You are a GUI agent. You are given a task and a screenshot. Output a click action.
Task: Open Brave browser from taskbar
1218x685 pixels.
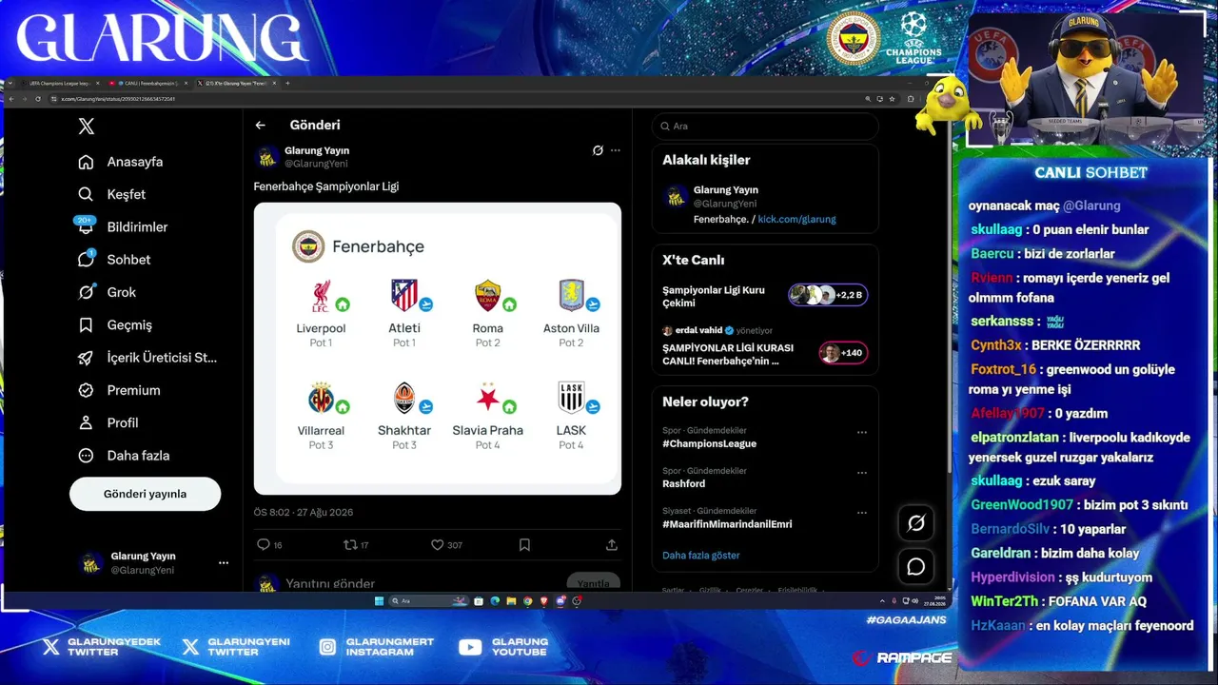pyautogui.click(x=544, y=601)
